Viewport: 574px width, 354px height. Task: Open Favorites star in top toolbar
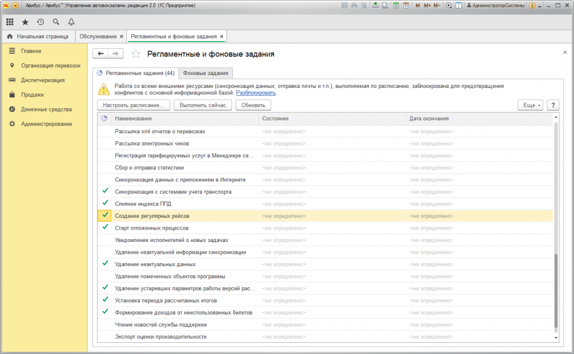coord(25,22)
